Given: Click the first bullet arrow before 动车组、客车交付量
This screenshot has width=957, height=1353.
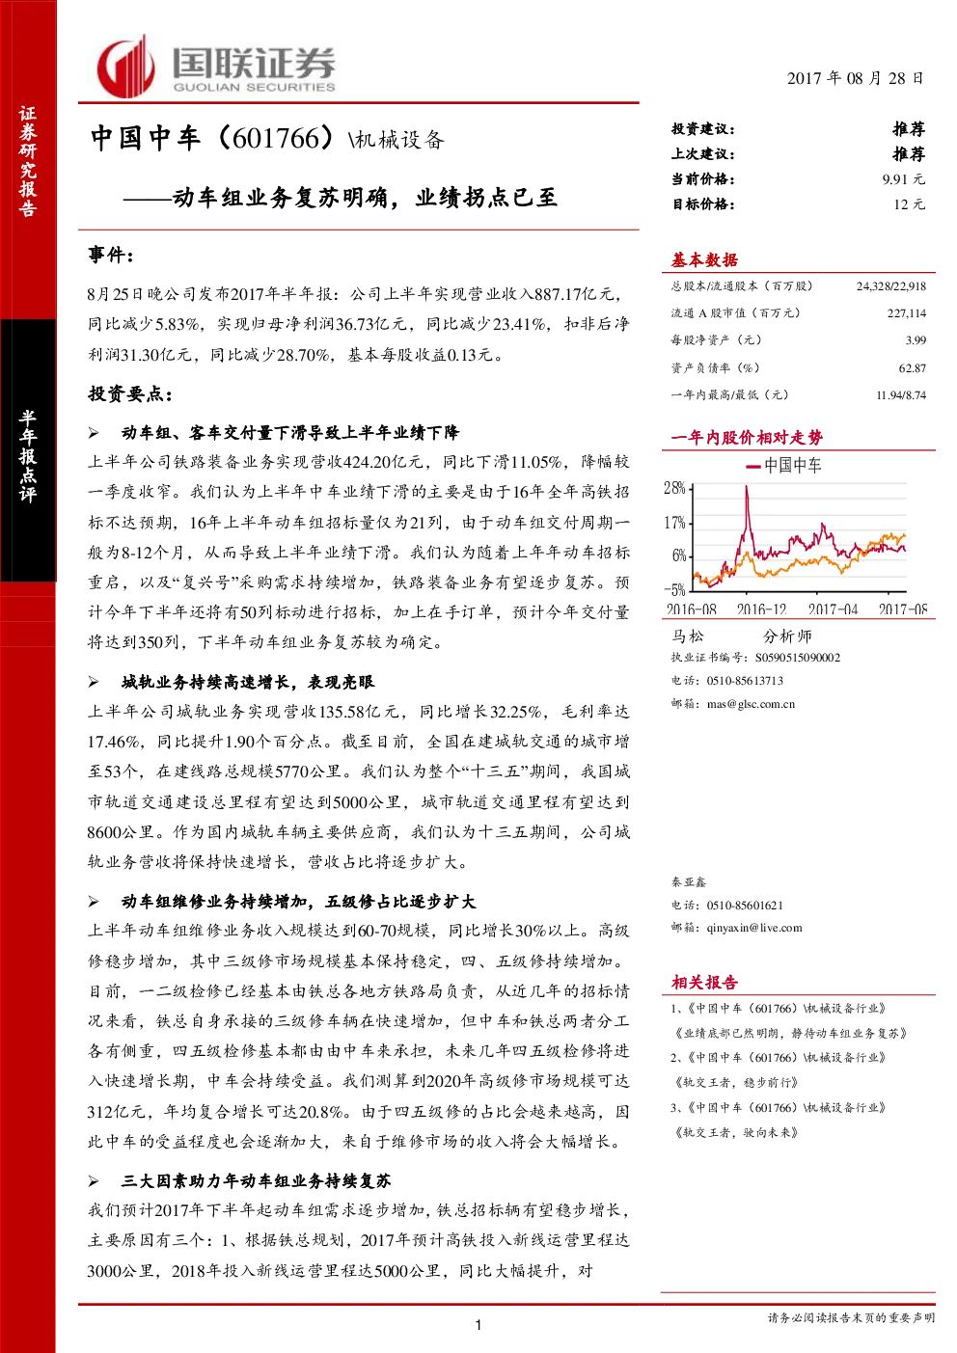Looking at the screenshot, I should (95, 433).
